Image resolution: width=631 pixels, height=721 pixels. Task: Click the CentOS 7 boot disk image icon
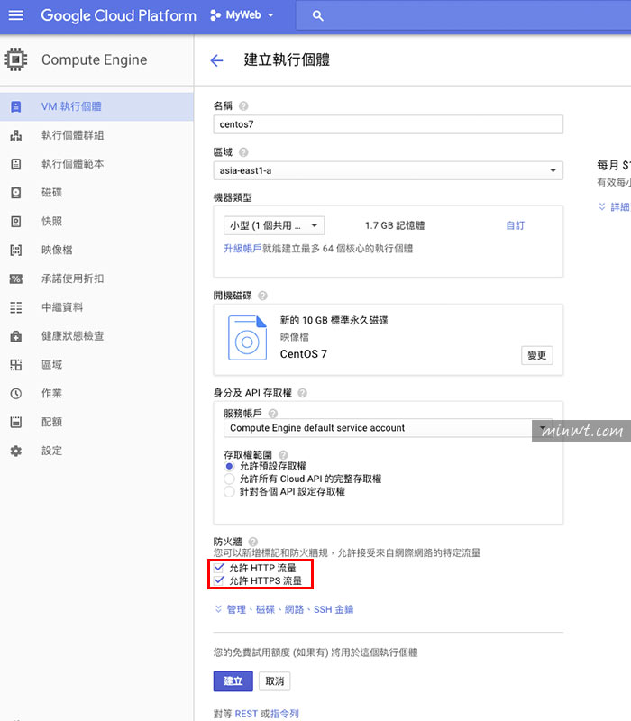click(247, 338)
